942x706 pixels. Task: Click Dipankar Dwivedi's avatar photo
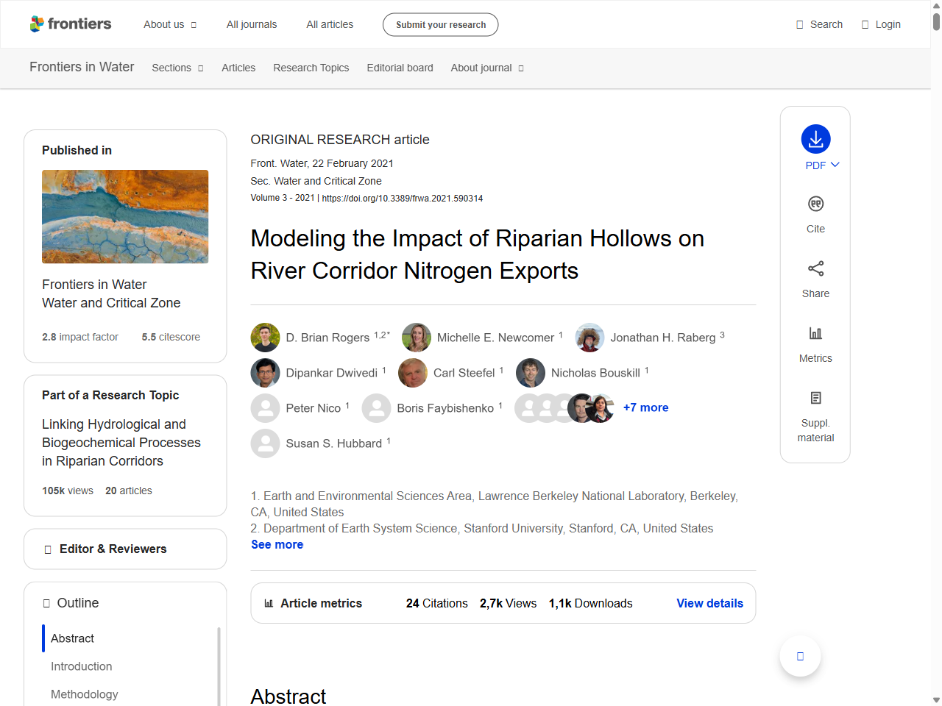tap(265, 373)
